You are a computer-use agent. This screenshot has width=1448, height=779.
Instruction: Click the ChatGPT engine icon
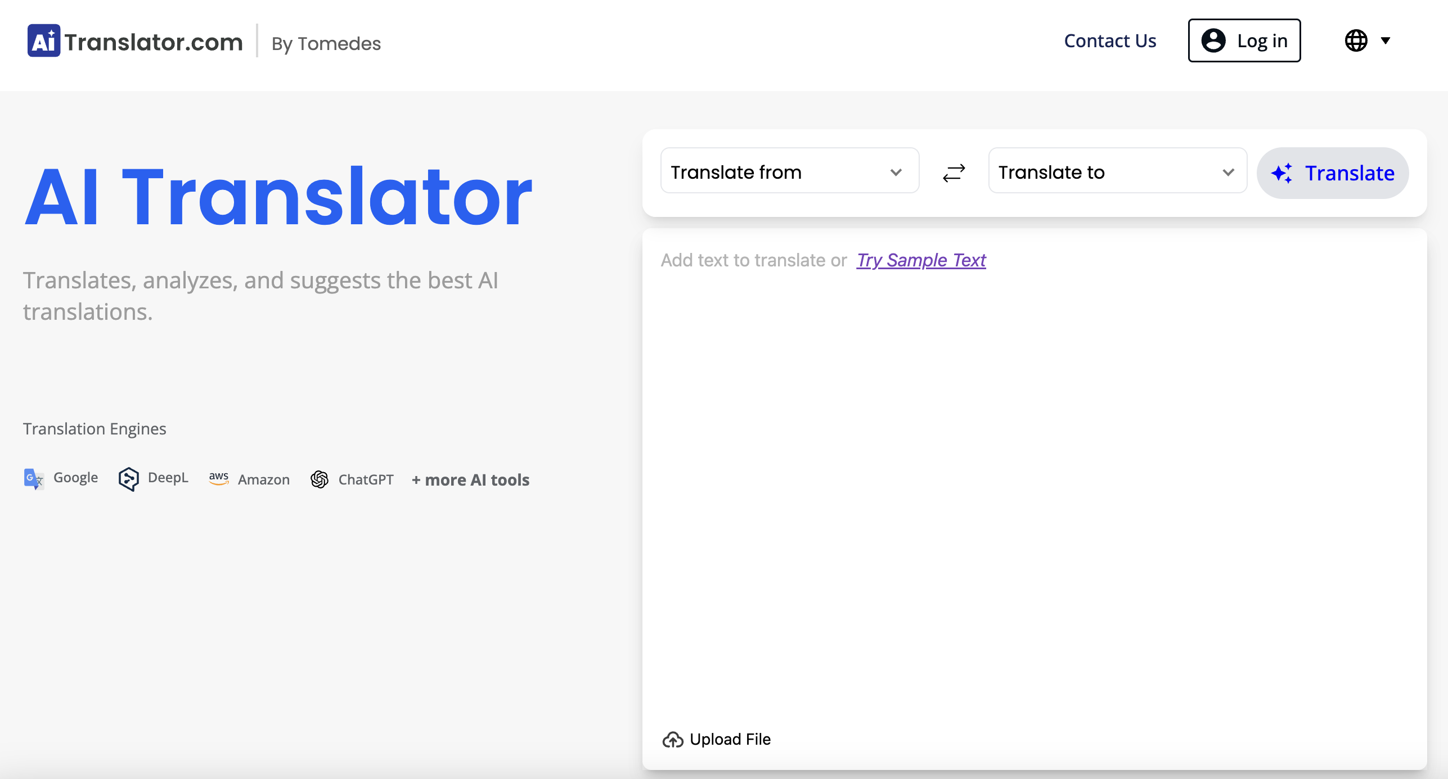(x=320, y=479)
